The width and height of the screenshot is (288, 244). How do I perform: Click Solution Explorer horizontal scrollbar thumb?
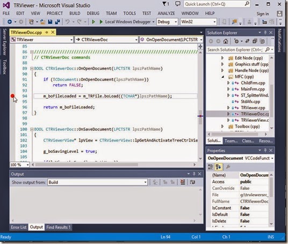coord(235,134)
